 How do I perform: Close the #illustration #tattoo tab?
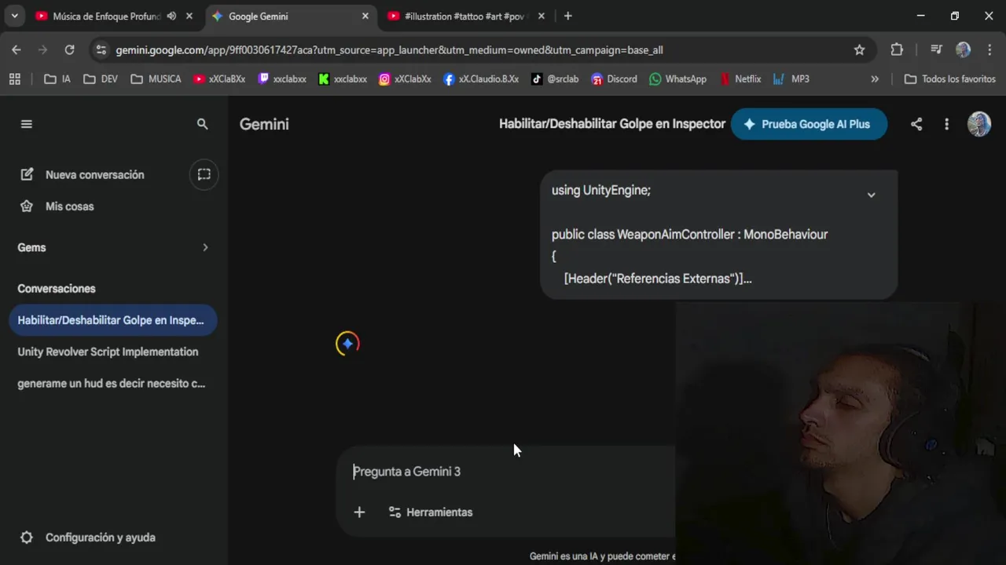541,16
